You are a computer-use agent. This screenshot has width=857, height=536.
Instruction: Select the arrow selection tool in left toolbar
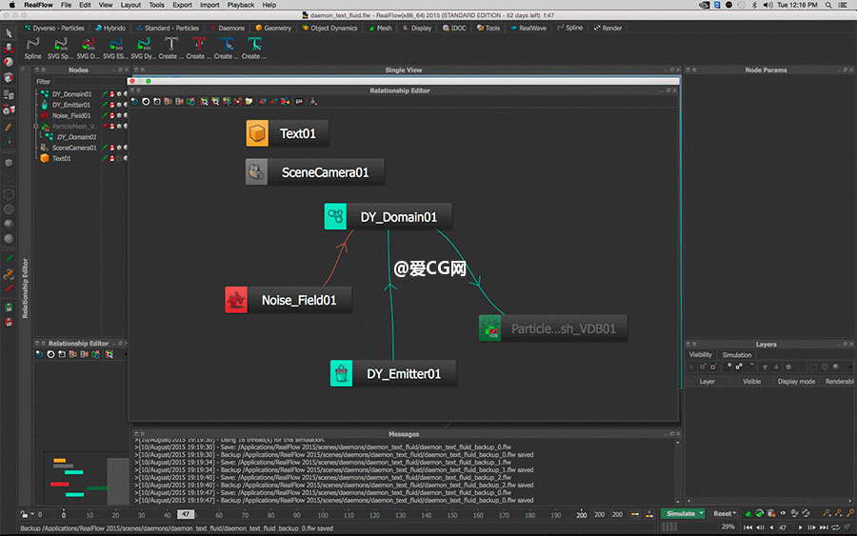tap(9, 33)
